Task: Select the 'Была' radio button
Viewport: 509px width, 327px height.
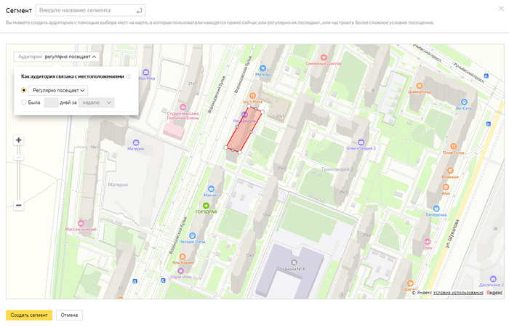Action: [x=24, y=102]
